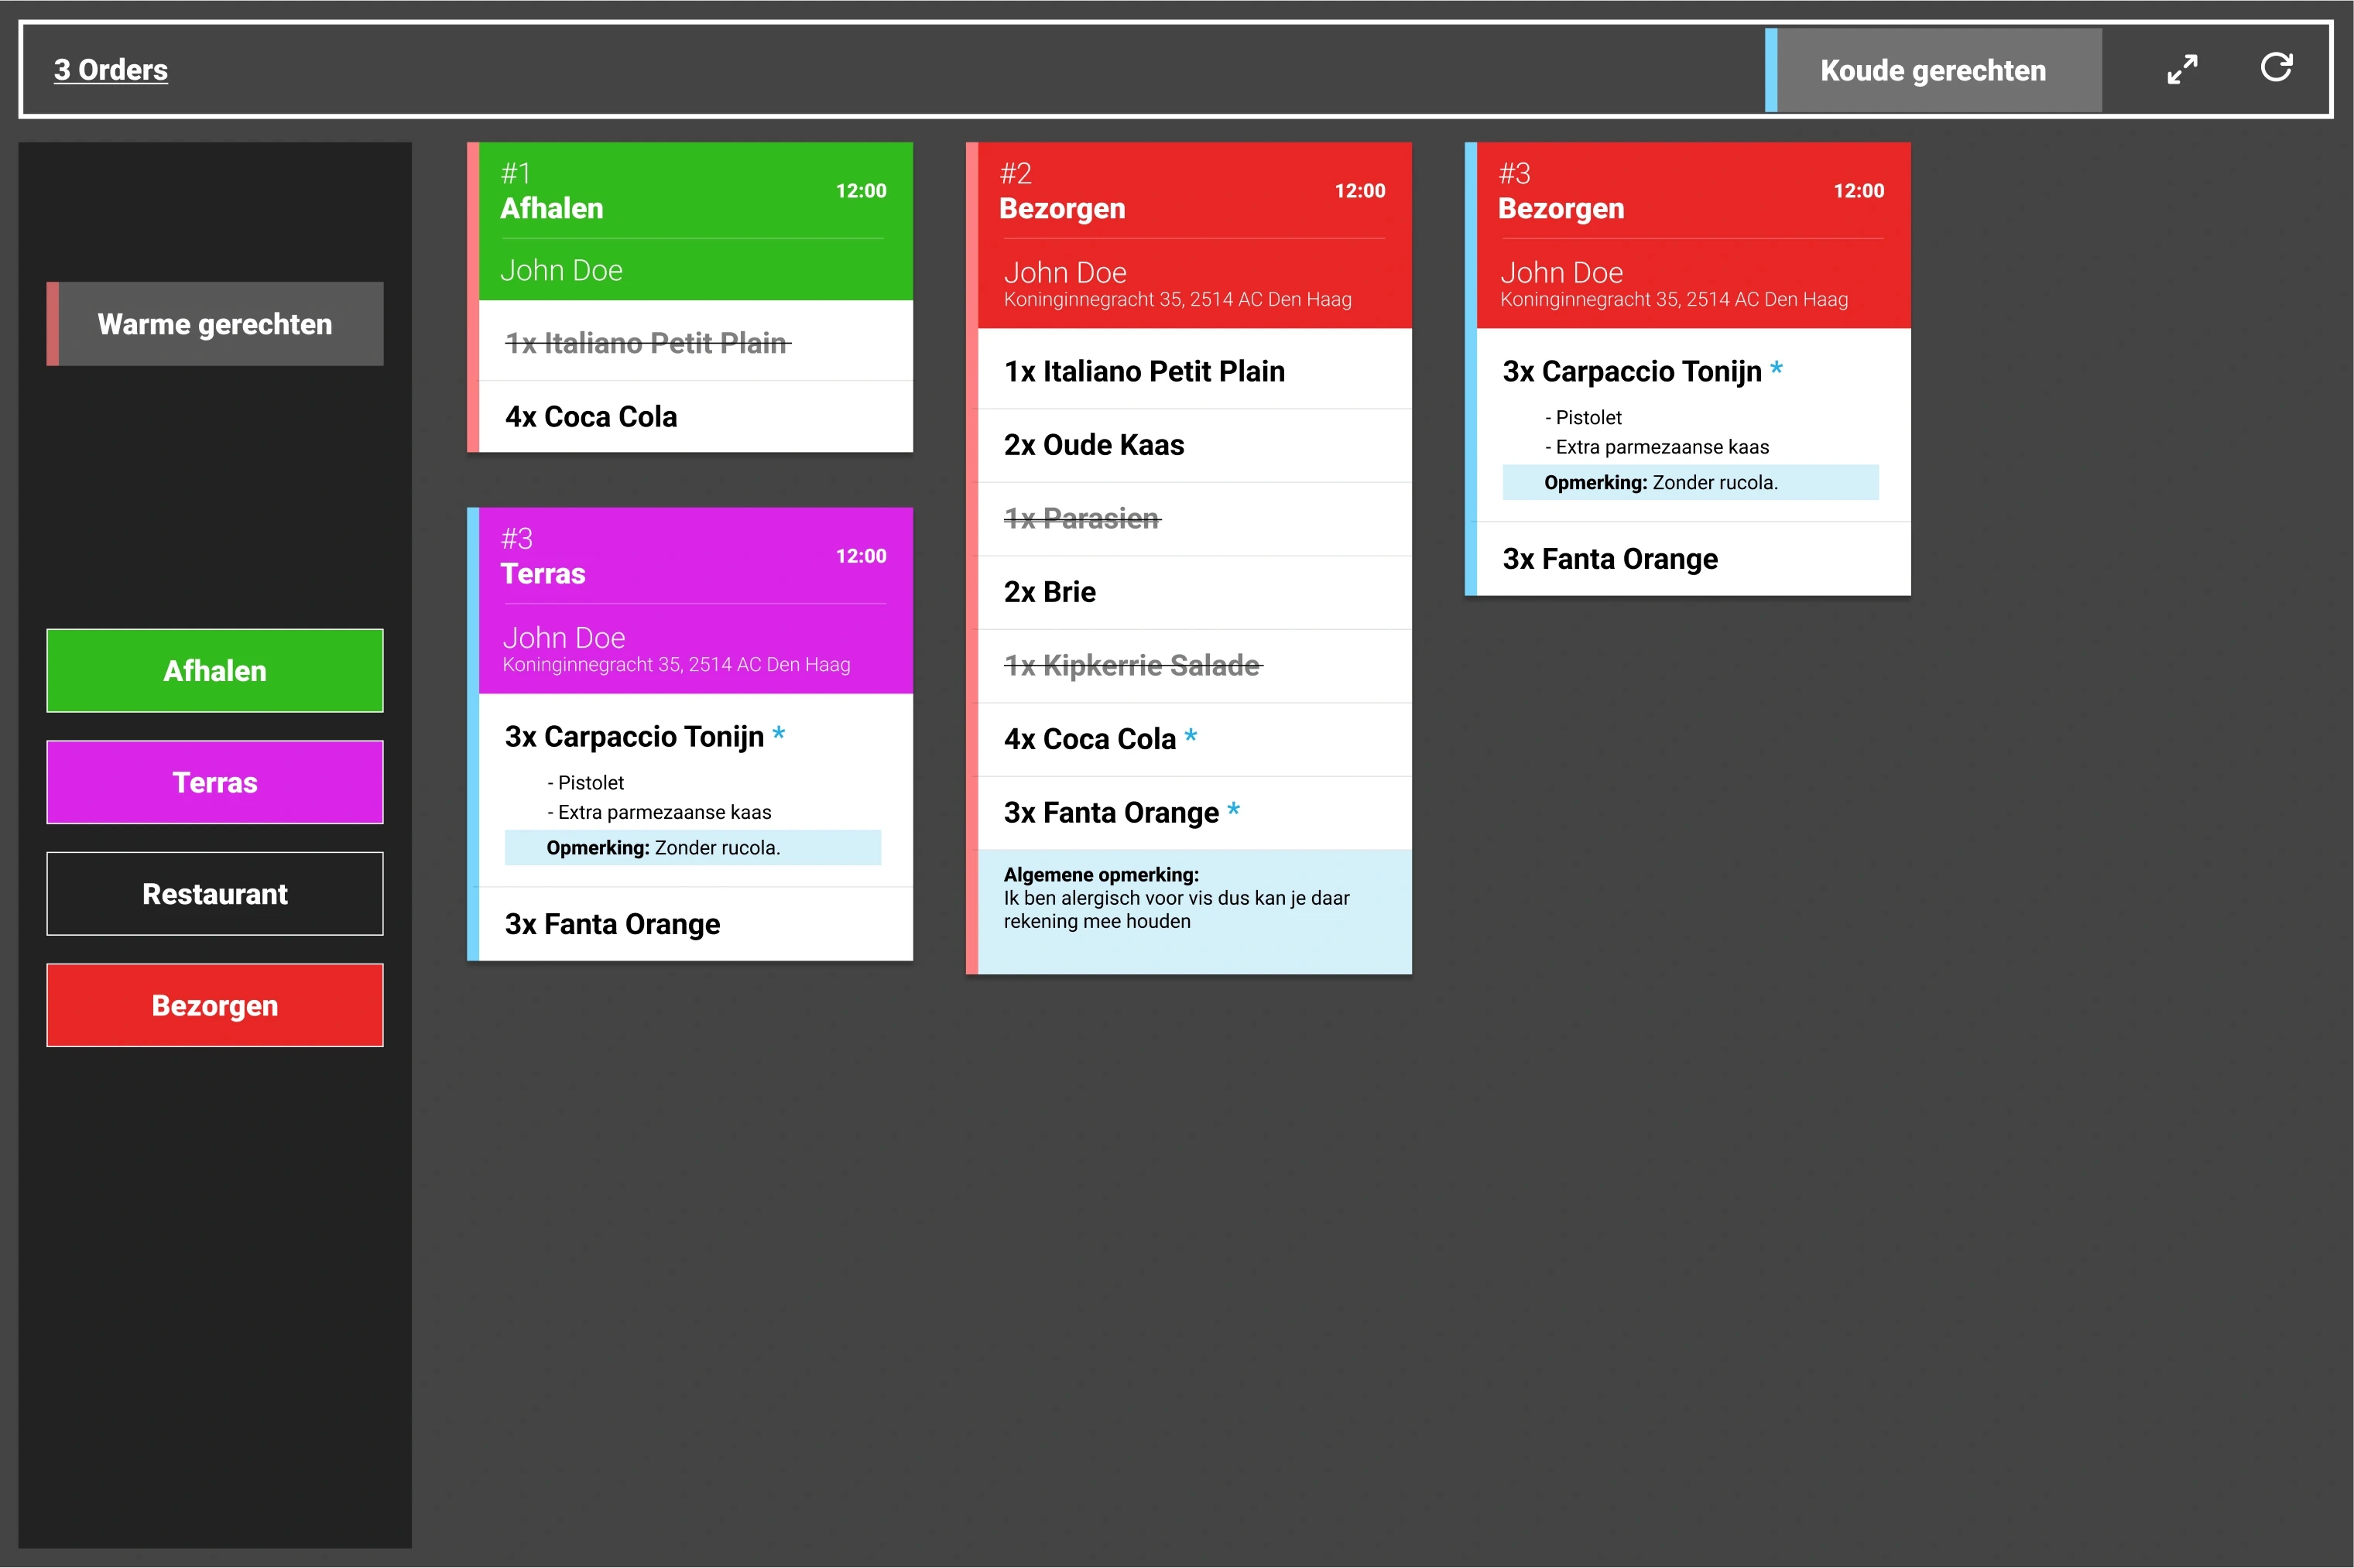Filter orders by Terras

[215, 782]
